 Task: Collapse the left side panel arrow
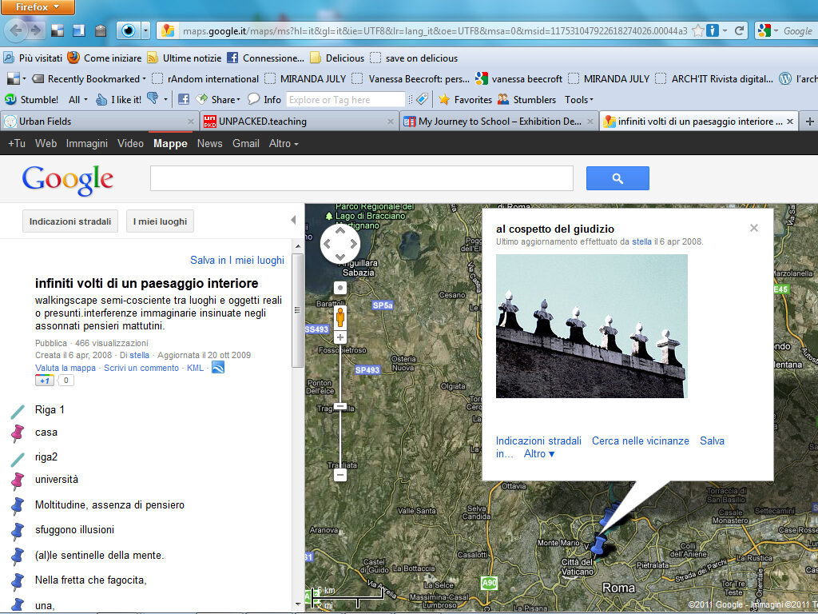(x=293, y=221)
